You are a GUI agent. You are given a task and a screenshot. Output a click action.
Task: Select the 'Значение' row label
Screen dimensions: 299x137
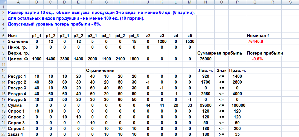(19, 42)
